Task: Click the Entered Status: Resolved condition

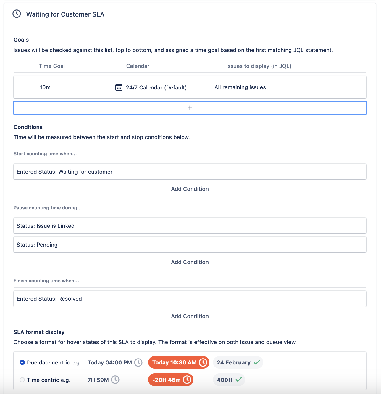Action: click(190, 299)
